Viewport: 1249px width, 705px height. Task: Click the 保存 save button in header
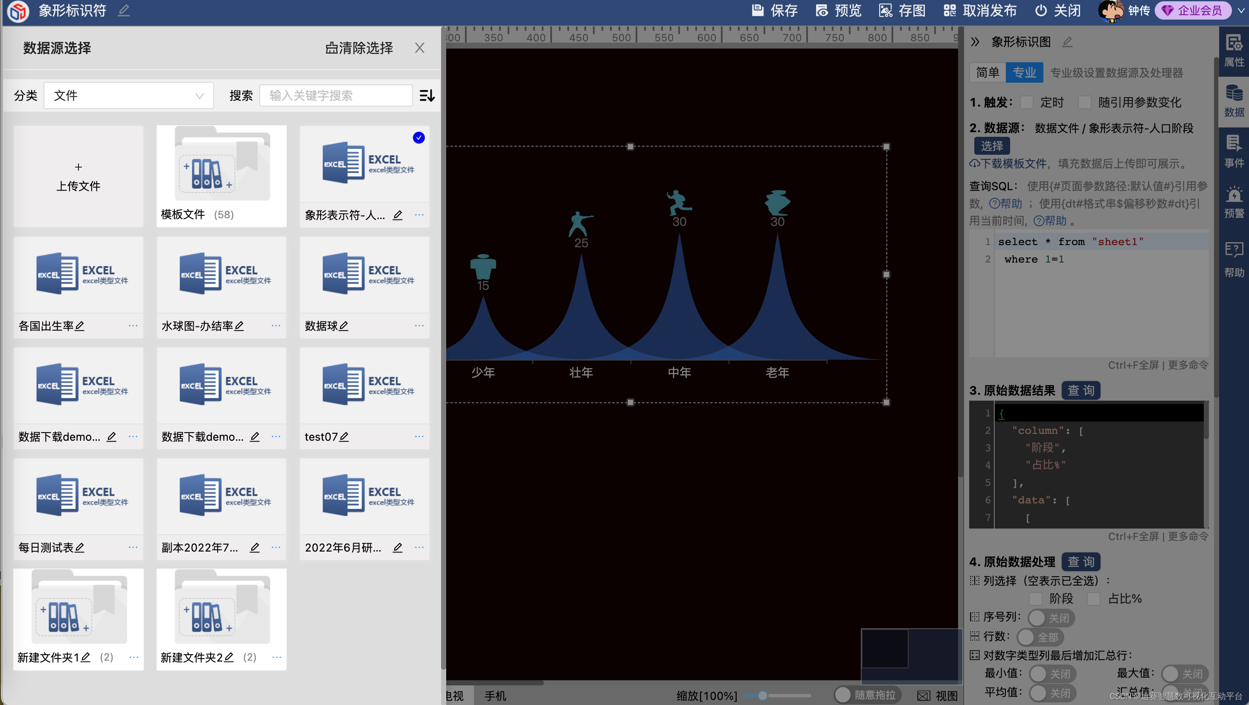774,10
